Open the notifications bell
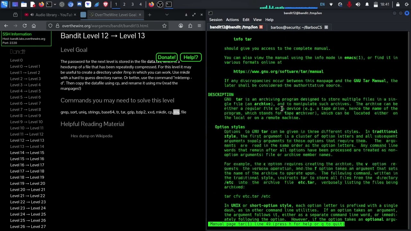 [367, 4]
